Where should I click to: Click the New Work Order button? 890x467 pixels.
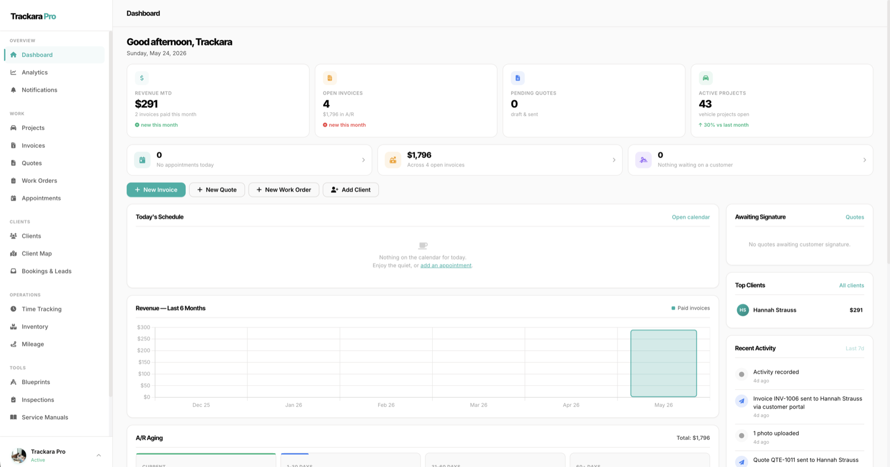[x=284, y=190]
